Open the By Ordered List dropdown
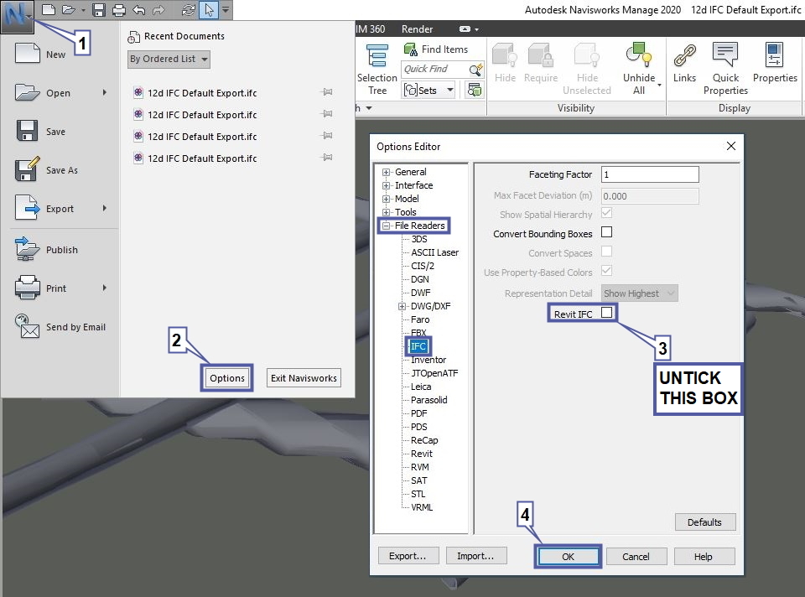Screen dimensions: 805x597 pos(169,60)
